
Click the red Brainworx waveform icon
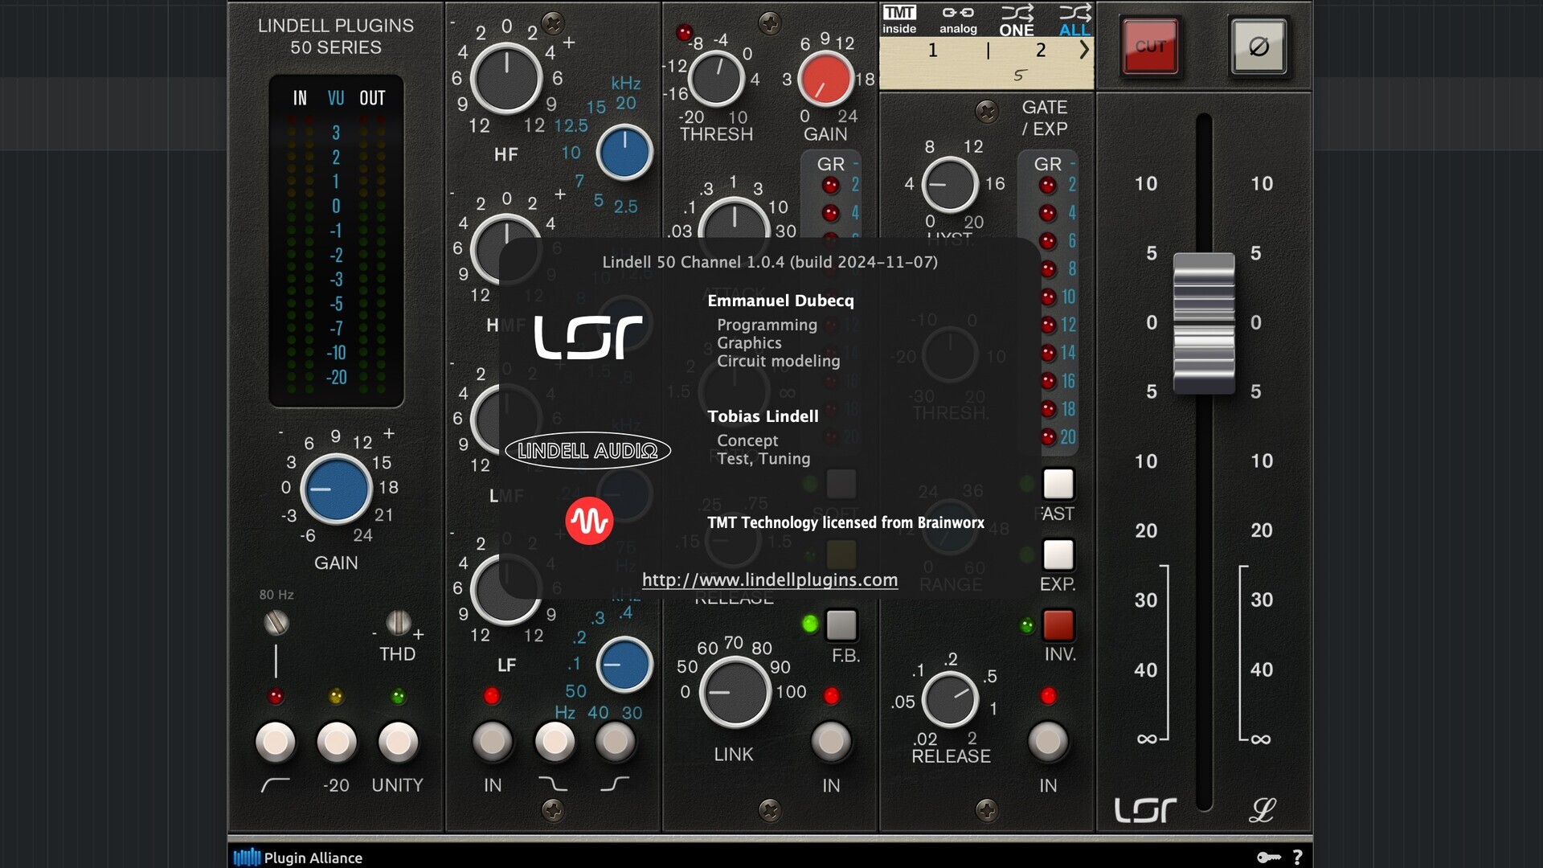point(589,522)
